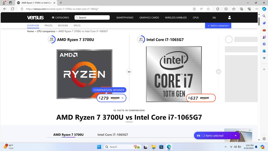Screen dimensions: 268x151
Task: View site information lock icon
Action: [22, 9]
